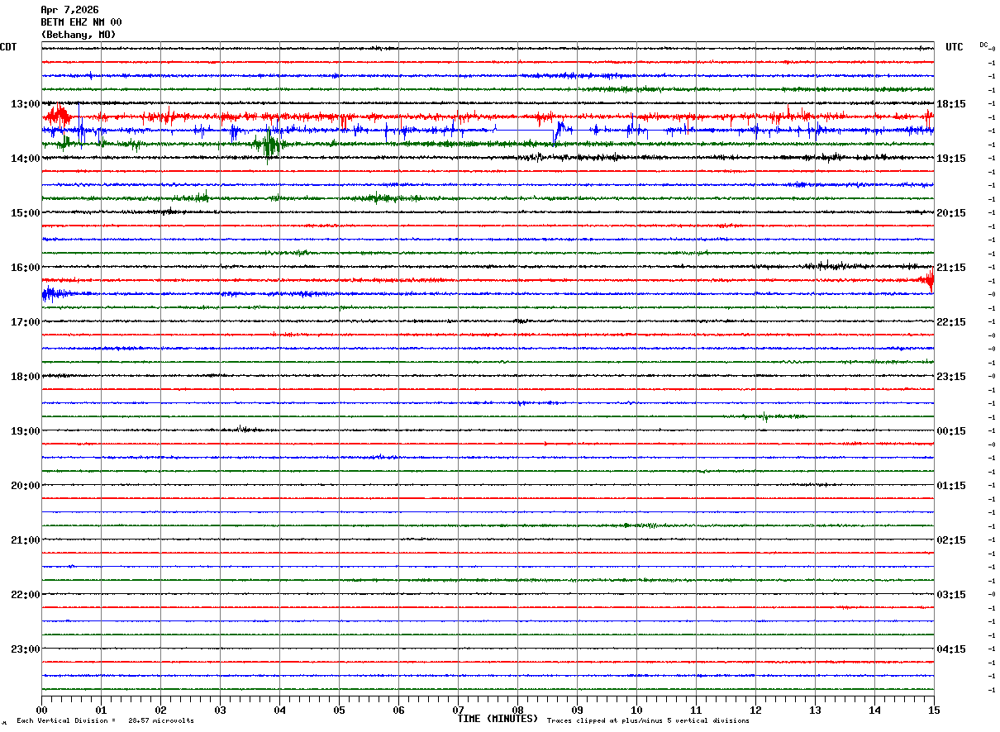Select the 16:00 CDT row label

(x=25, y=268)
